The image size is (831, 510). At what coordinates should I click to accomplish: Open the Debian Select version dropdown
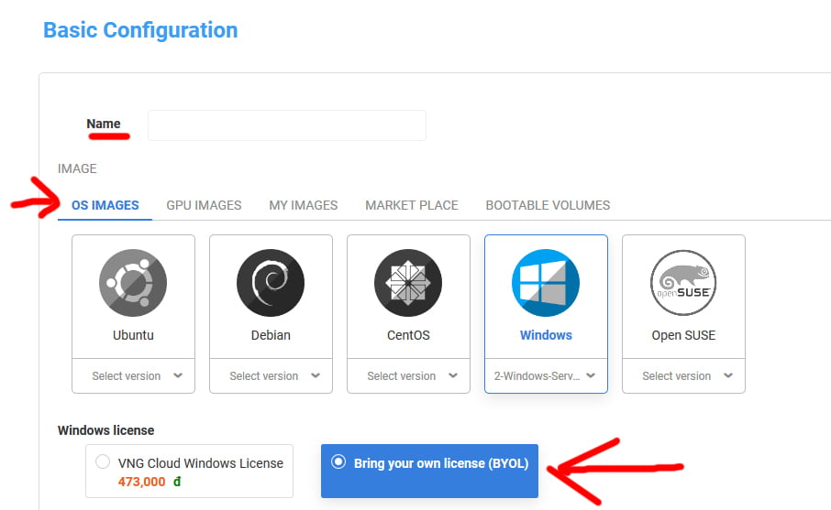click(271, 376)
